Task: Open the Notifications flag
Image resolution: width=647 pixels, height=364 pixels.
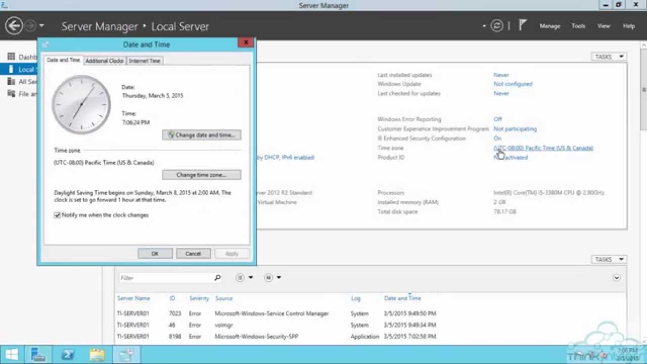Action: coord(523,25)
